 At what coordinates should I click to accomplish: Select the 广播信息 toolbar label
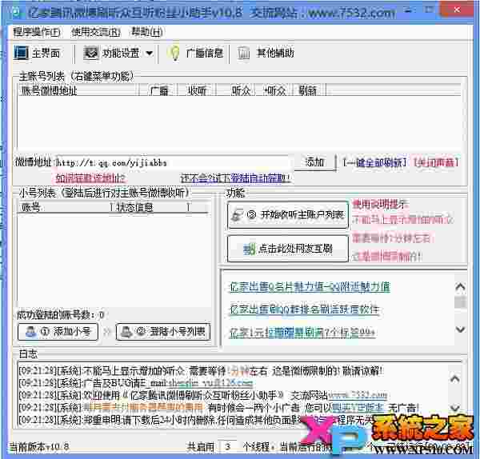point(205,54)
